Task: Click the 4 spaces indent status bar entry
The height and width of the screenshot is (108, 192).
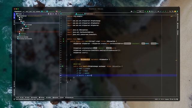Action: (167, 99)
